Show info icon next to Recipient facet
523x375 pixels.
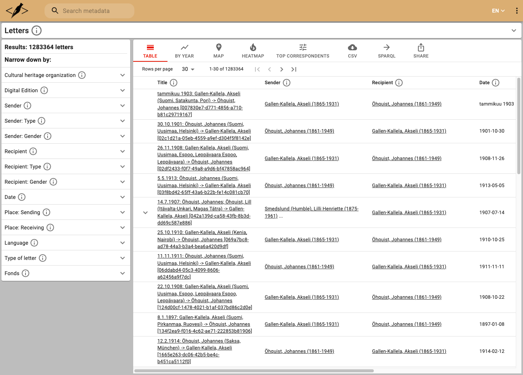coord(33,151)
